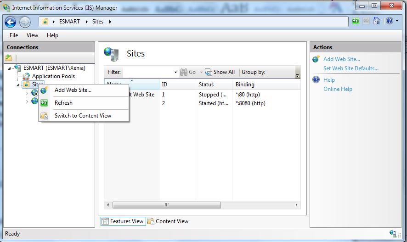Expand the first website under Sites
407x242 pixels.
27,93
